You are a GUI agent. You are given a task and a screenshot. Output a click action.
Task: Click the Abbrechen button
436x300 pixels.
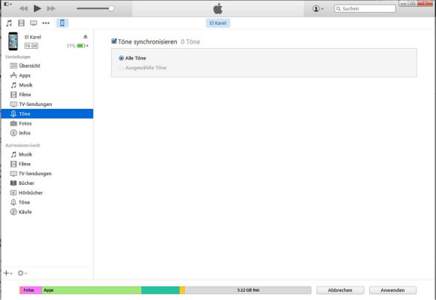pyautogui.click(x=340, y=290)
